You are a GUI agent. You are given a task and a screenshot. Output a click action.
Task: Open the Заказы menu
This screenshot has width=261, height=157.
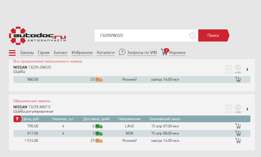pyautogui.click(x=27, y=52)
